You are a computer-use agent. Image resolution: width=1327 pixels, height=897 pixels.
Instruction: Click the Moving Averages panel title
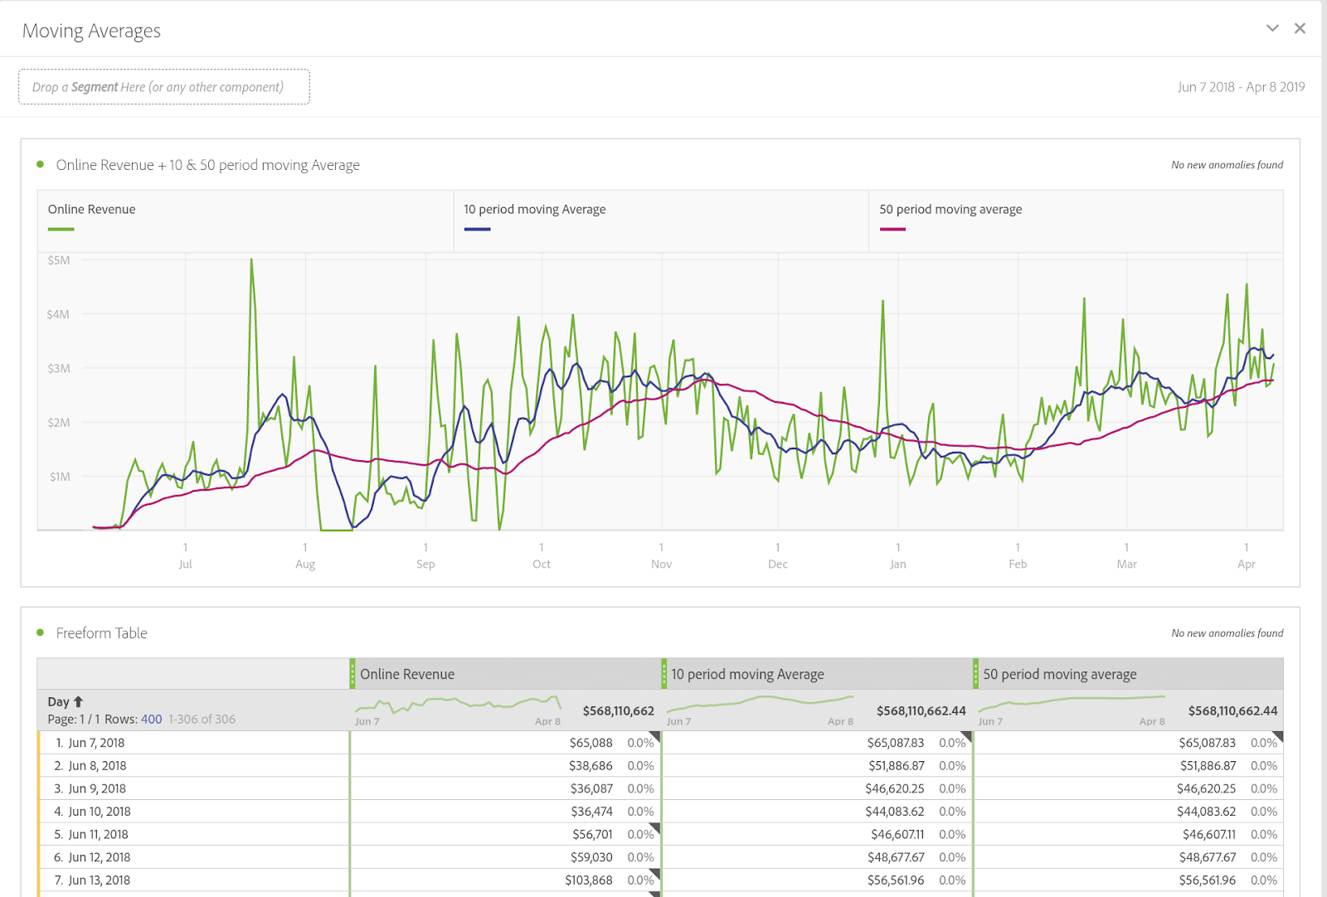click(x=91, y=31)
